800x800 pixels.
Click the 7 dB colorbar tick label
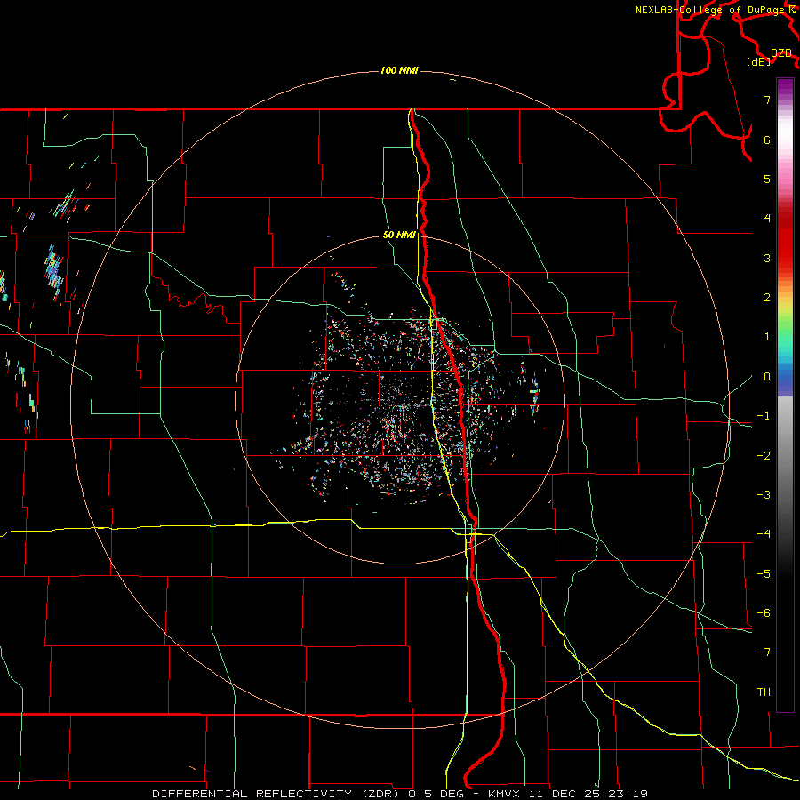pos(767,100)
